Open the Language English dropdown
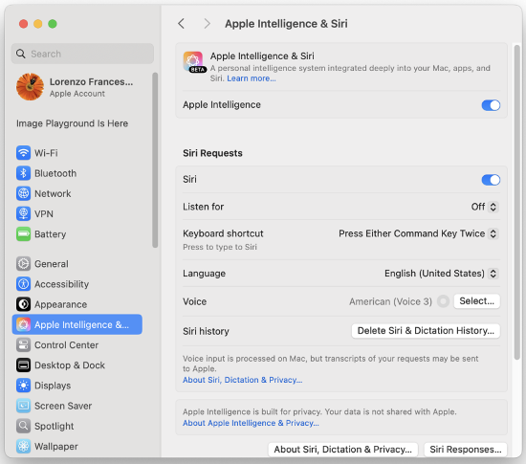The width and height of the screenshot is (526, 464). 441,274
